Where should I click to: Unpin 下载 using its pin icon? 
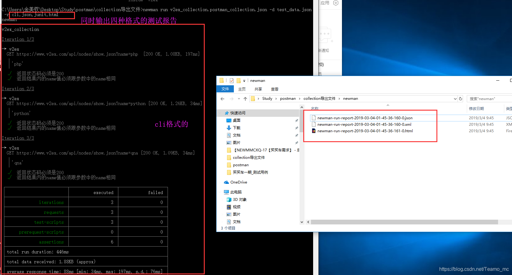click(x=297, y=128)
